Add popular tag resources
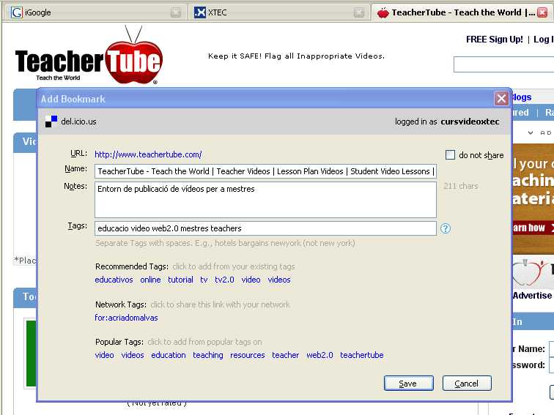554x415 pixels. point(248,355)
